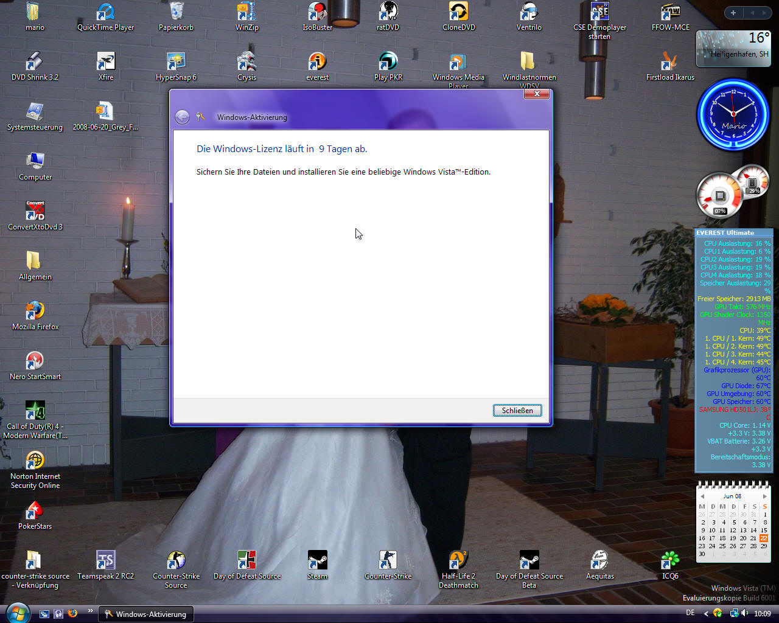779x623 pixels.
Task: Launch Steam from the desktop icon
Action: click(x=318, y=565)
